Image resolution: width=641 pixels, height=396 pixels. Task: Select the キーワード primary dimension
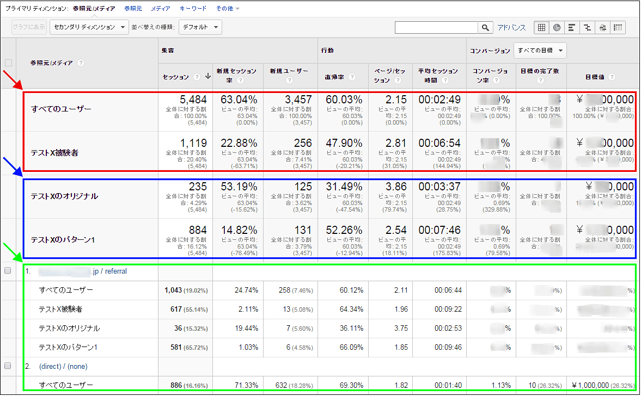pyautogui.click(x=193, y=9)
